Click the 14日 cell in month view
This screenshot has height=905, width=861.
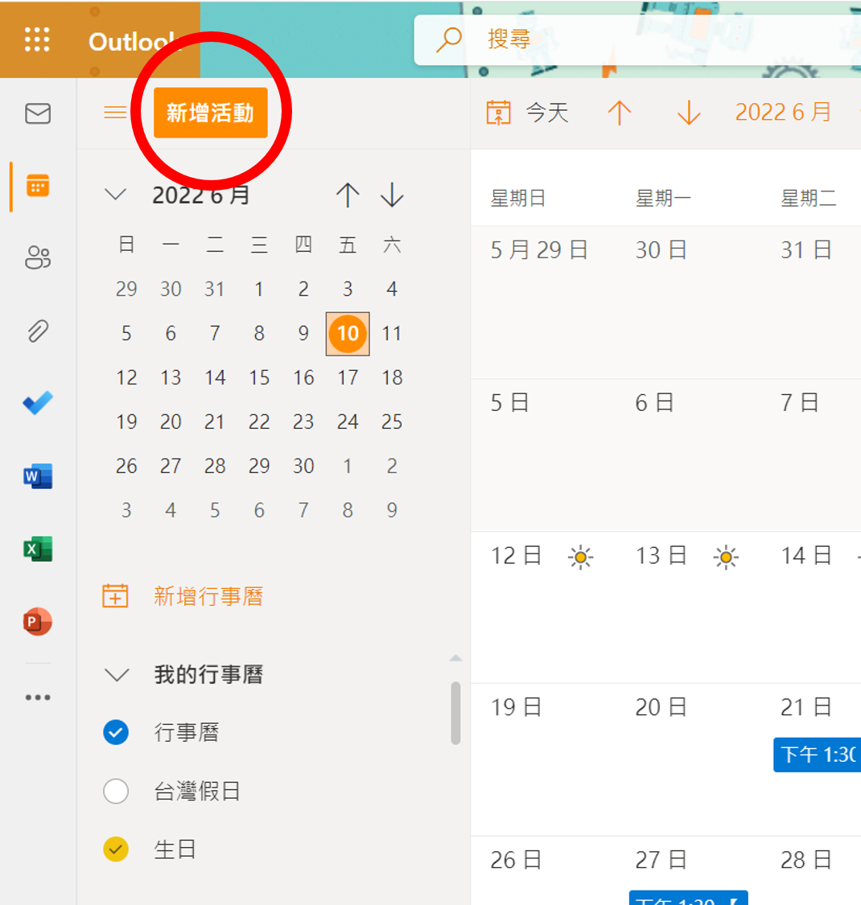click(x=811, y=607)
